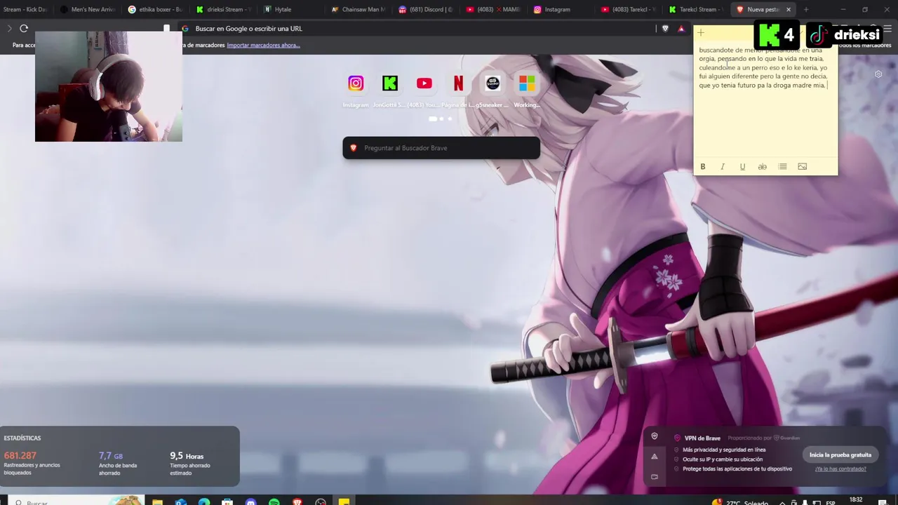The image size is (898, 505).
Task: Click ¿Ya lo has contratado? link
Action: (840, 469)
